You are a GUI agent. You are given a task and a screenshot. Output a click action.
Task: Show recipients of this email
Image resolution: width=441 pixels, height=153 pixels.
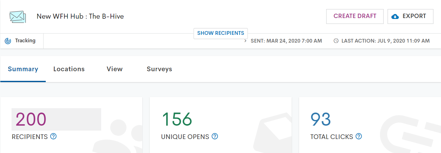coord(221,33)
